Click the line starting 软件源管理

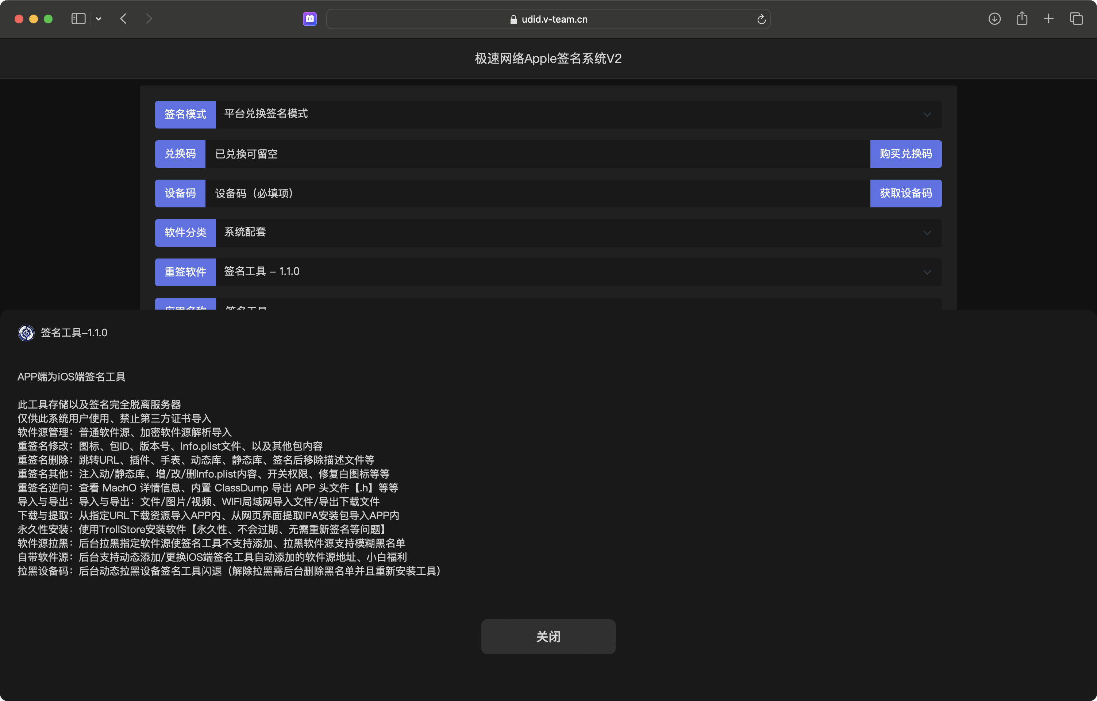pos(125,433)
